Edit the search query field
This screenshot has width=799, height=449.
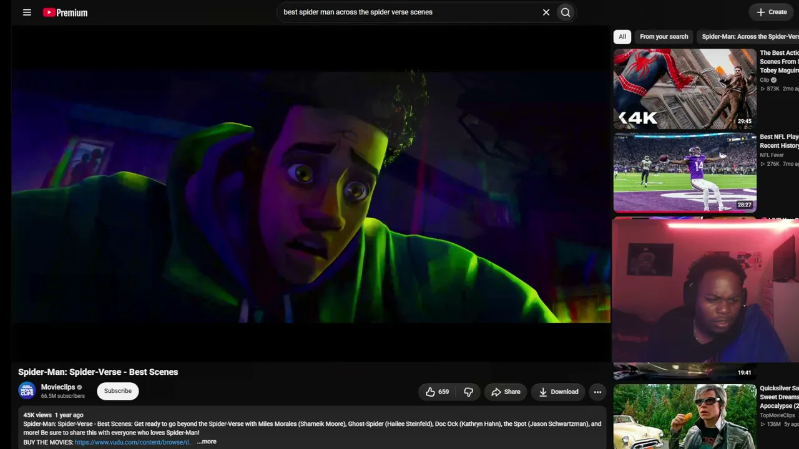(409, 12)
